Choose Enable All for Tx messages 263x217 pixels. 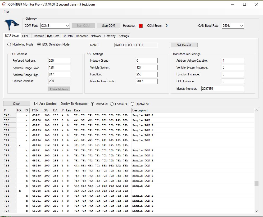tap(112, 104)
